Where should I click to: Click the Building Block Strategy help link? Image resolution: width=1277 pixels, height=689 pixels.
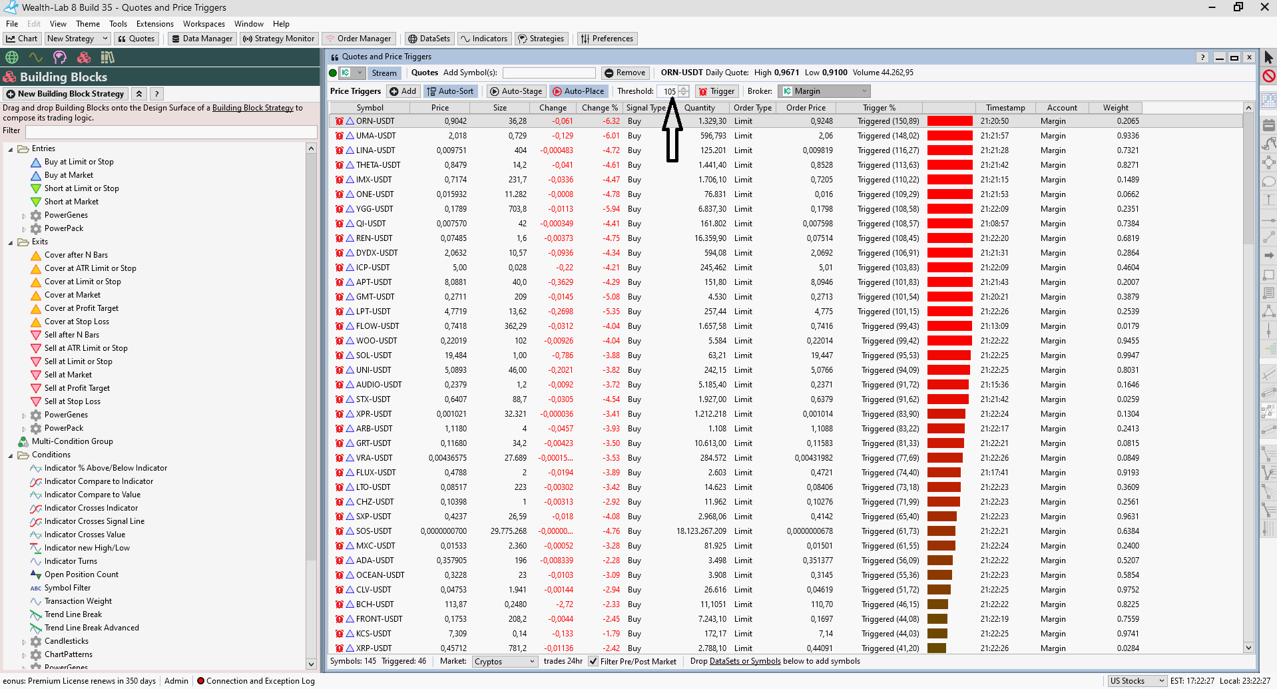tap(252, 108)
